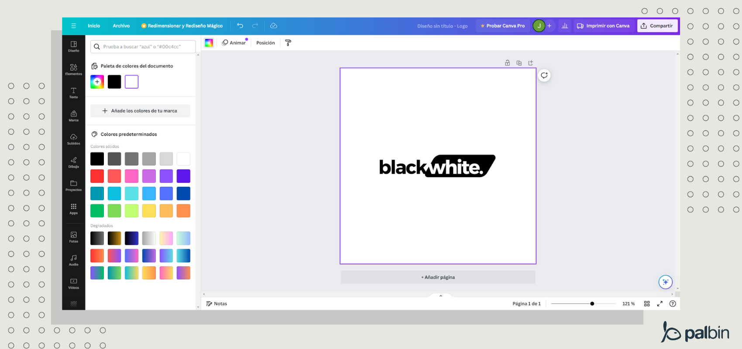
Task: Click the Añadir página button
Action: (438, 277)
